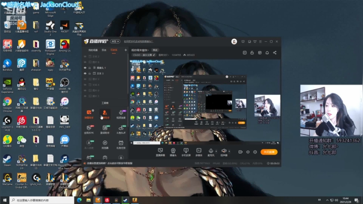
Task: Hide the 摄像头 1 source
Action: pyautogui.click(x=85, y=68)
